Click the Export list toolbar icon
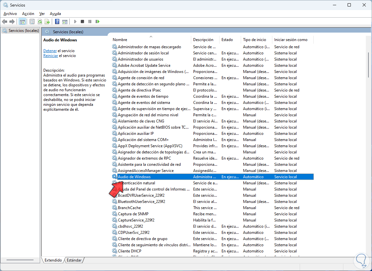 coord(47,21)
